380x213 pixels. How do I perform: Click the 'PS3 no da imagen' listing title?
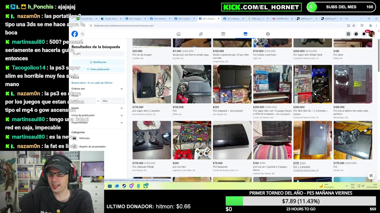tap(142, 55)
